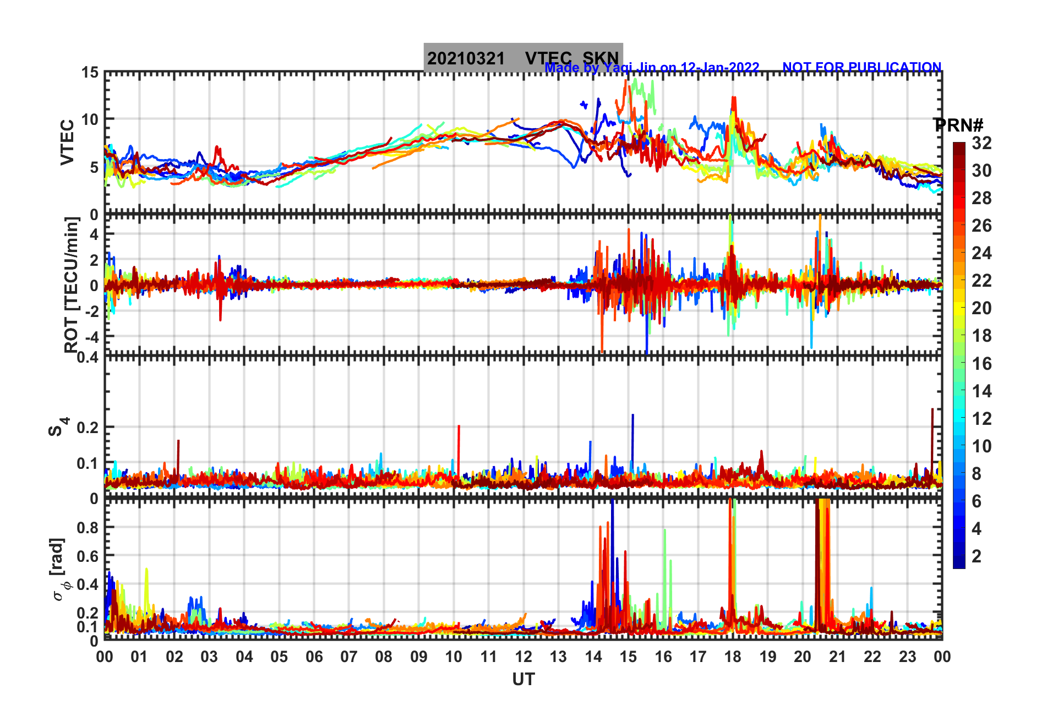Click the "06" hour tick on the UT axis

click(314, 657)
